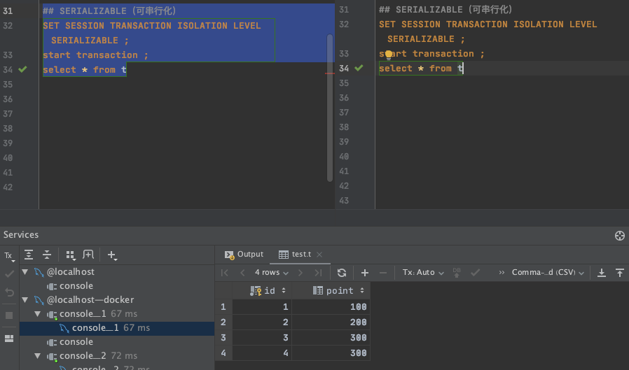
Task: Go to previous page of results
Action: coord(242,273)
